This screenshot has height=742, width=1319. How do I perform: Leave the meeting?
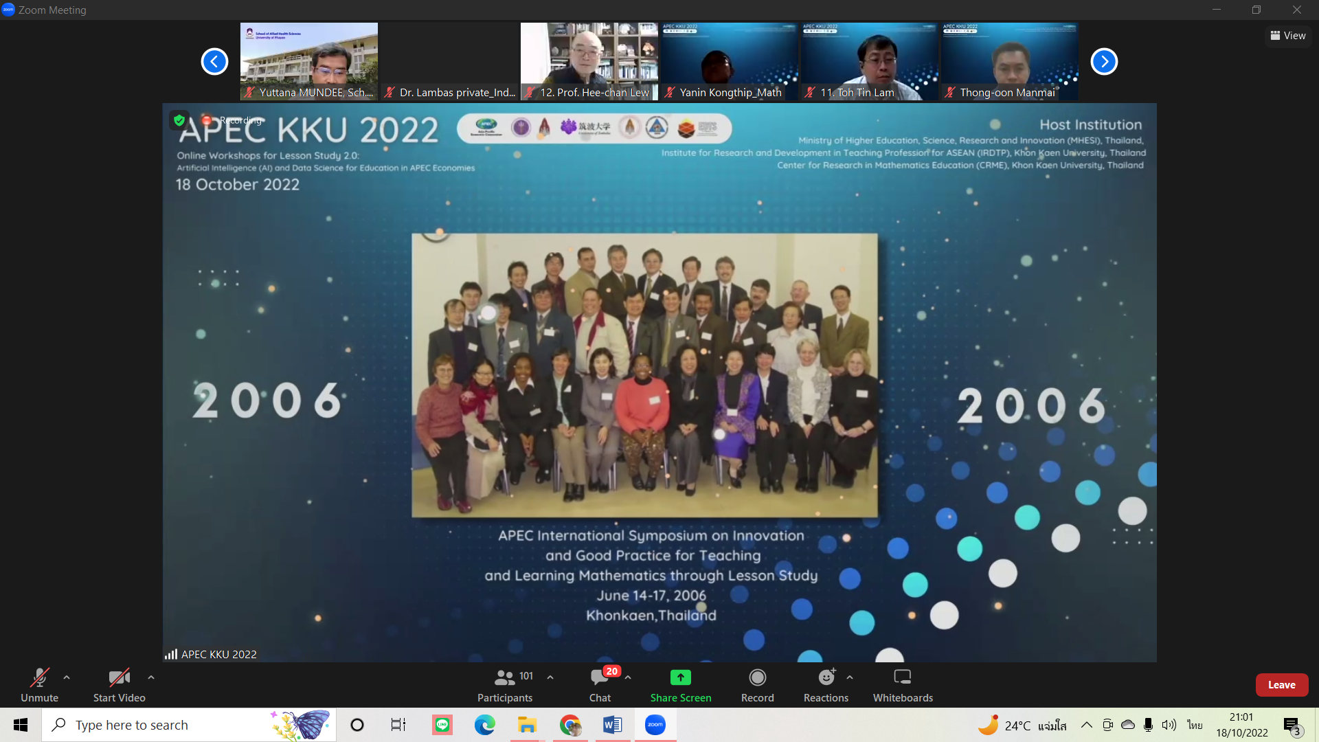pos(1281,685)
